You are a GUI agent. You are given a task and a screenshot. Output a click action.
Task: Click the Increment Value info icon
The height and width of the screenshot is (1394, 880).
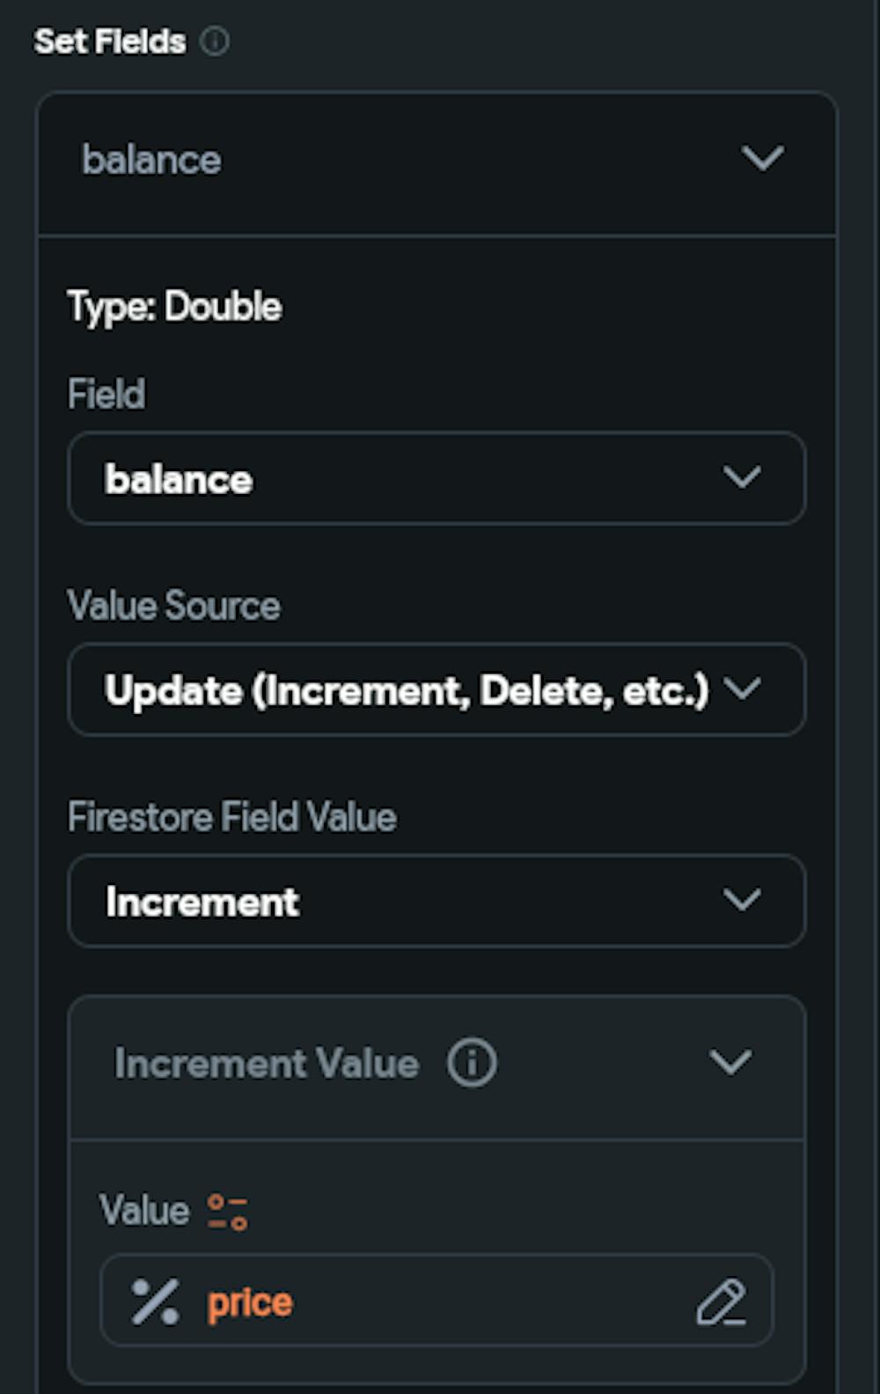[472, 1063]
